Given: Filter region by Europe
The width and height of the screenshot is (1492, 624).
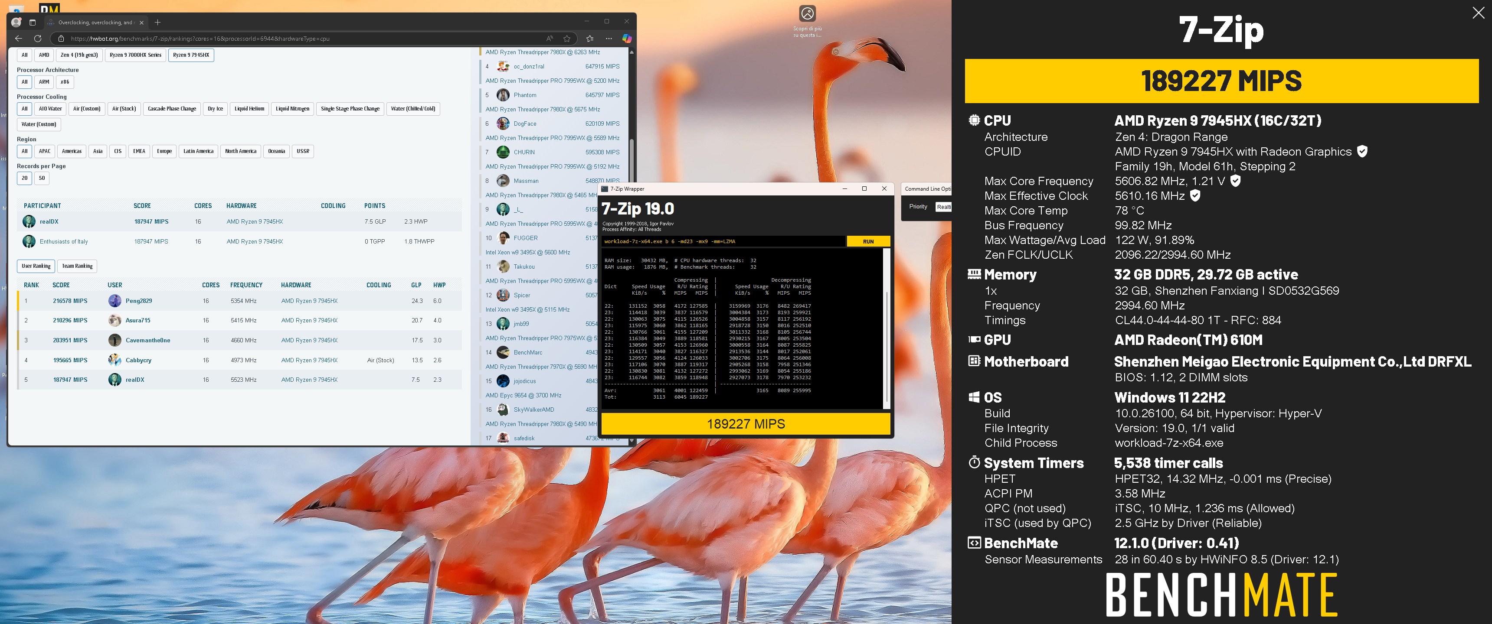Looking at the screenshot, I should coord(164,151).
